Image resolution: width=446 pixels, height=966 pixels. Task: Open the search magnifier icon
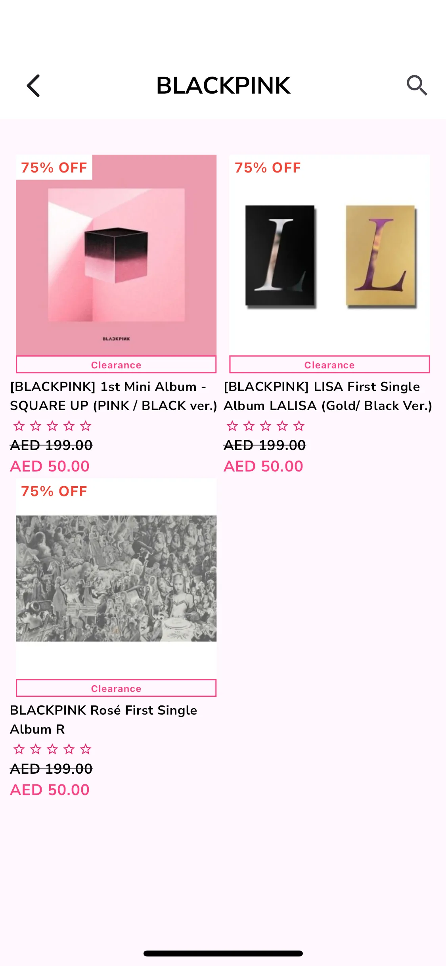[417, 85]
